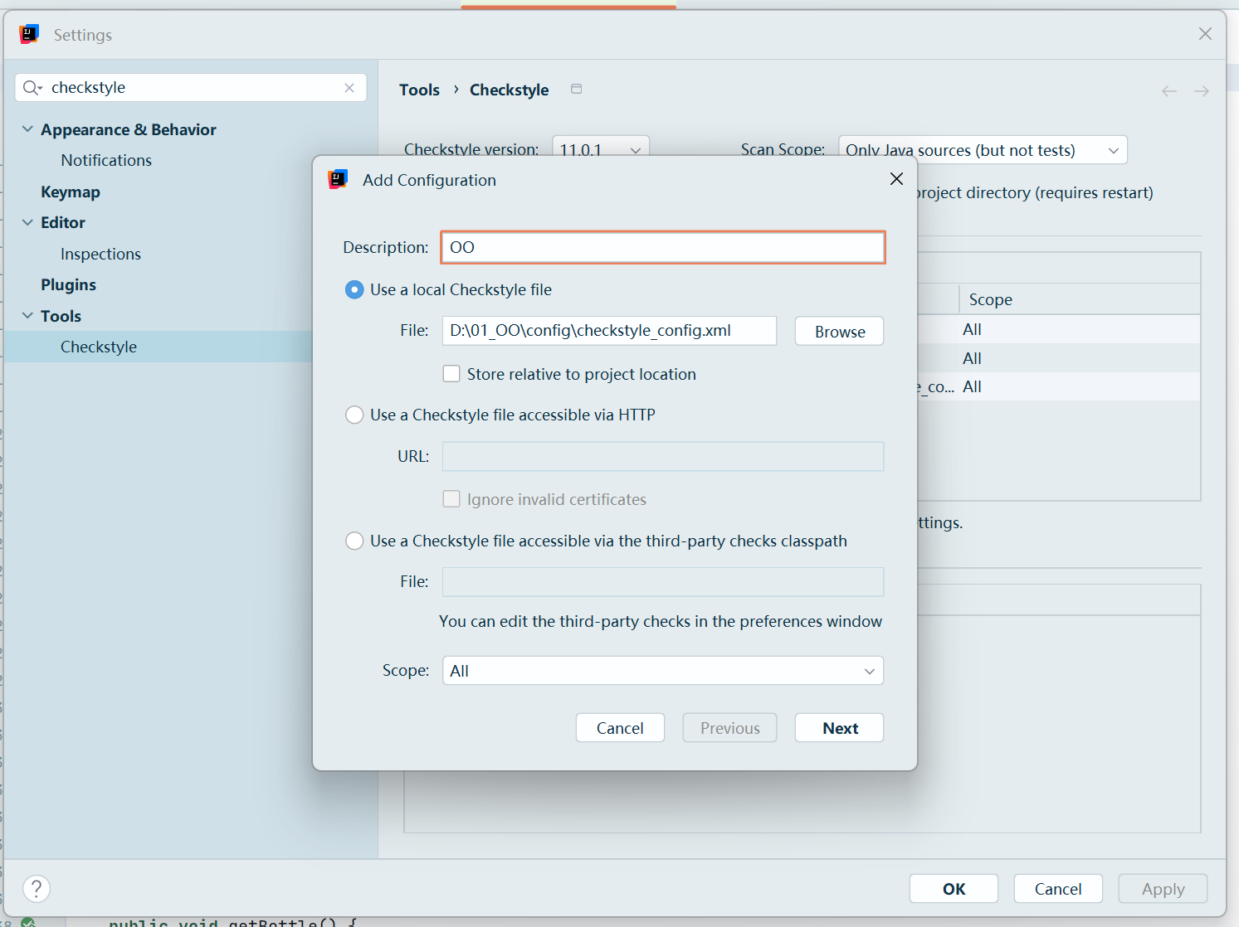This screenshot has height=927, width=1239.
Task: Click the help question mark icon
Action: click(37, 889)
